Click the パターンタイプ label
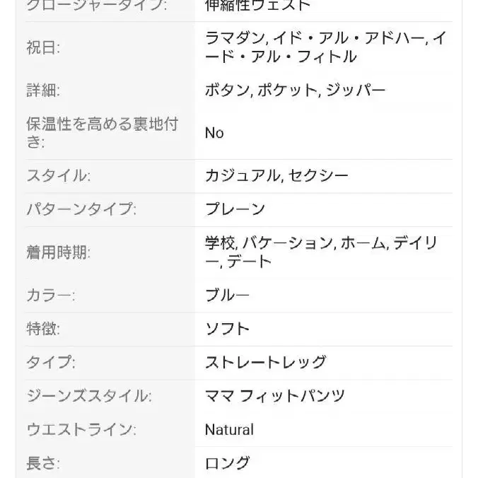This screenshot has height=478, width=478. (81, 209)
